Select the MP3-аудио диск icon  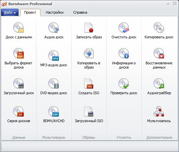click(x=54, y=56)
